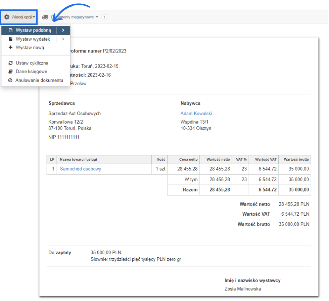Click the document icon next to Wystaw podobną
Viewport: 329px width, 301px height.
pos(10,31)
